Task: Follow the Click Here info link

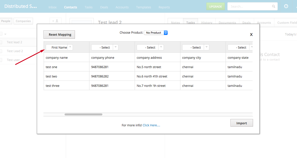Action: pos(151,125)
